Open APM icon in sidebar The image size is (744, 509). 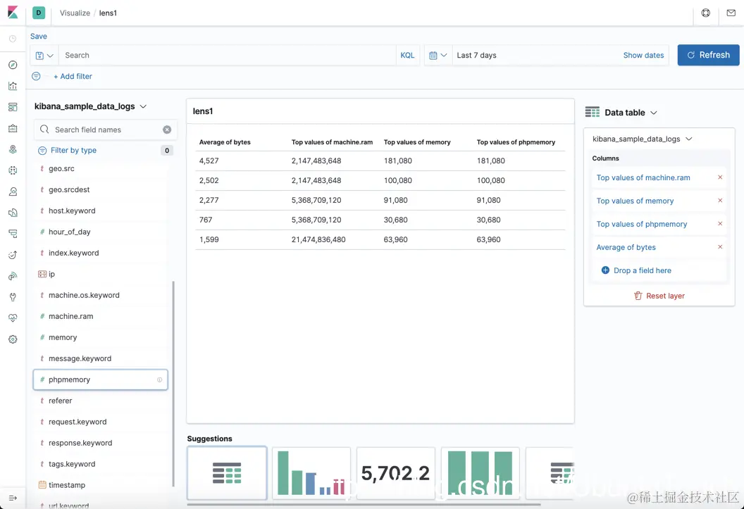13,234
